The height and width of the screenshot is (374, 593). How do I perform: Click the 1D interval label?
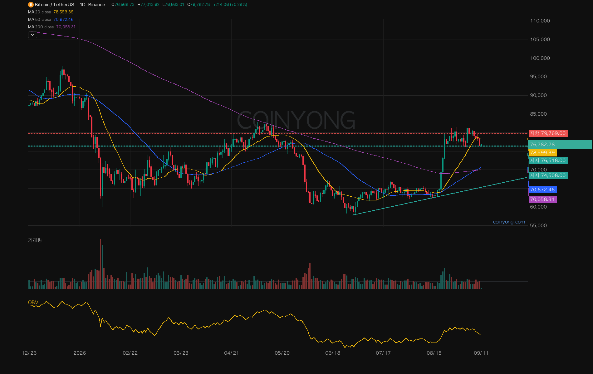[x=82, y=5]
